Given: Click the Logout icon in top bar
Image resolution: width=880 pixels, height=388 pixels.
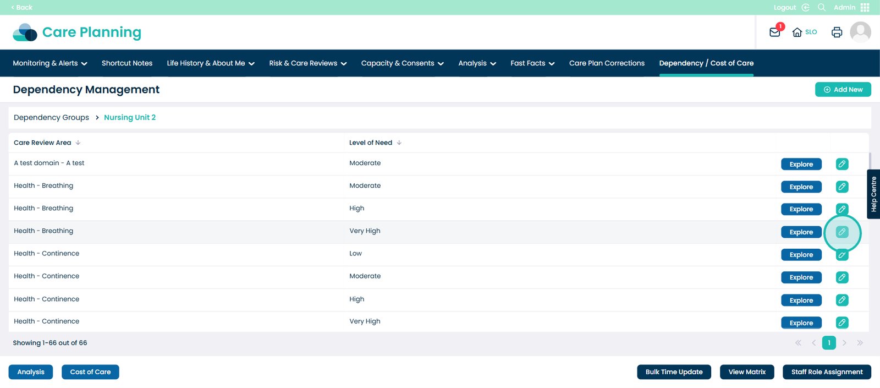Looking at the screenshot, I should click(805, 7).
